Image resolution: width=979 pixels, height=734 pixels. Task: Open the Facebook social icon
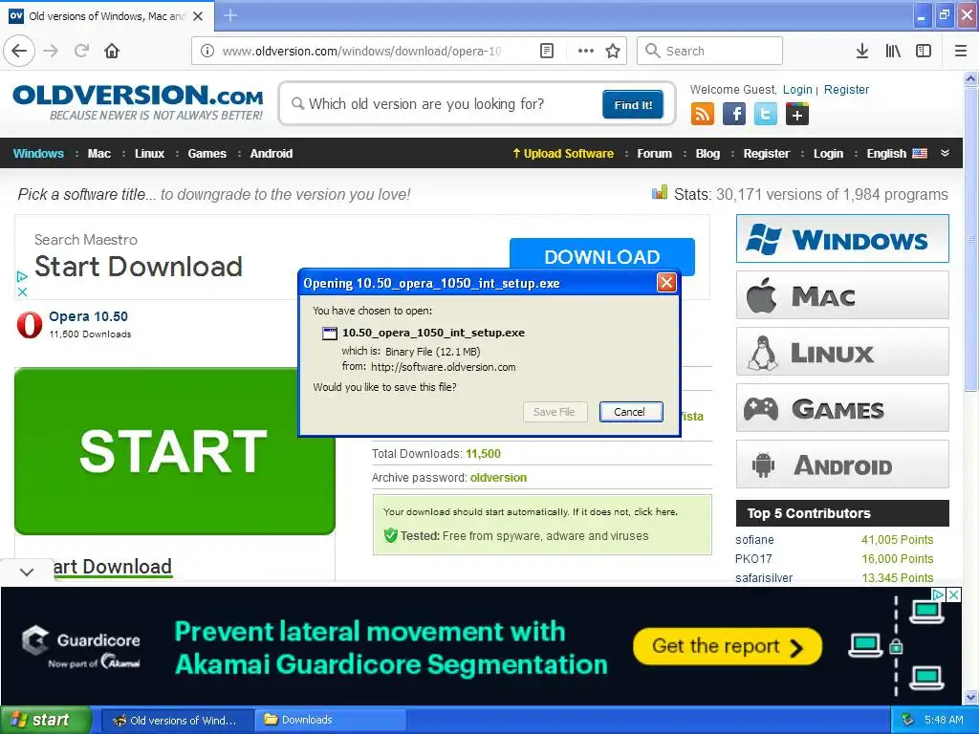(734, 115)
